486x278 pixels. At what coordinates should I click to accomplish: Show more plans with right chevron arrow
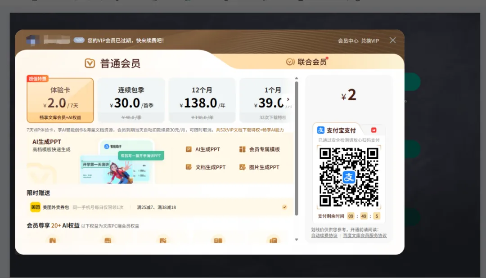[288, 99]
